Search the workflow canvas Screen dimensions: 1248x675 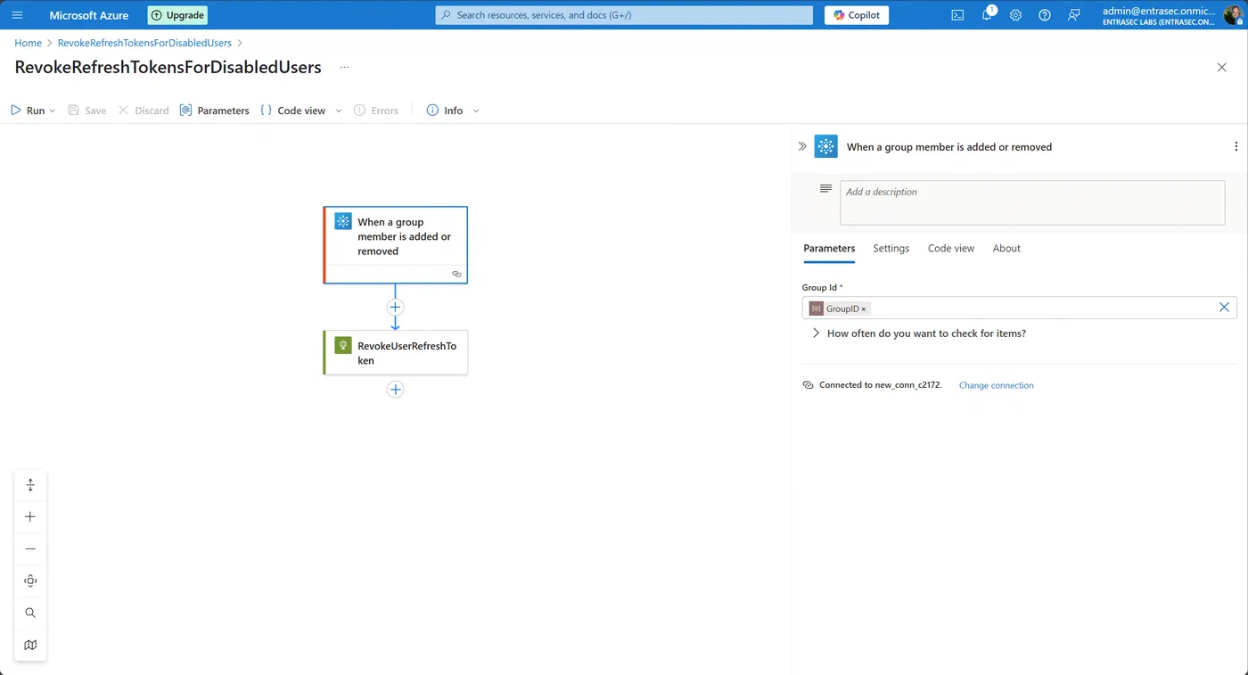pyautogui.click(x=30, y=613)
